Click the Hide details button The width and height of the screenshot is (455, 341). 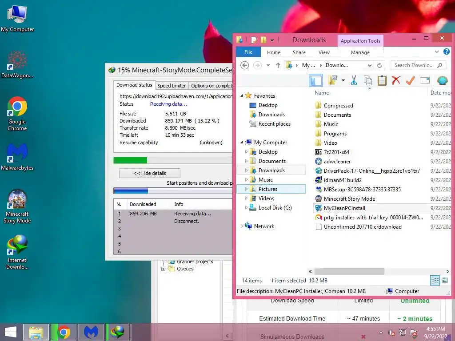pos(149,173)
